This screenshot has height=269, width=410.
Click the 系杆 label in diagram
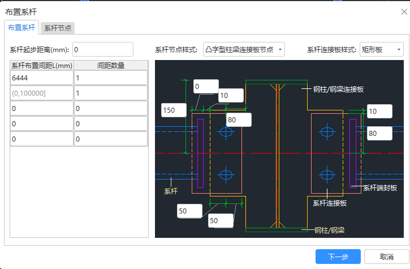tap(171, 191)
